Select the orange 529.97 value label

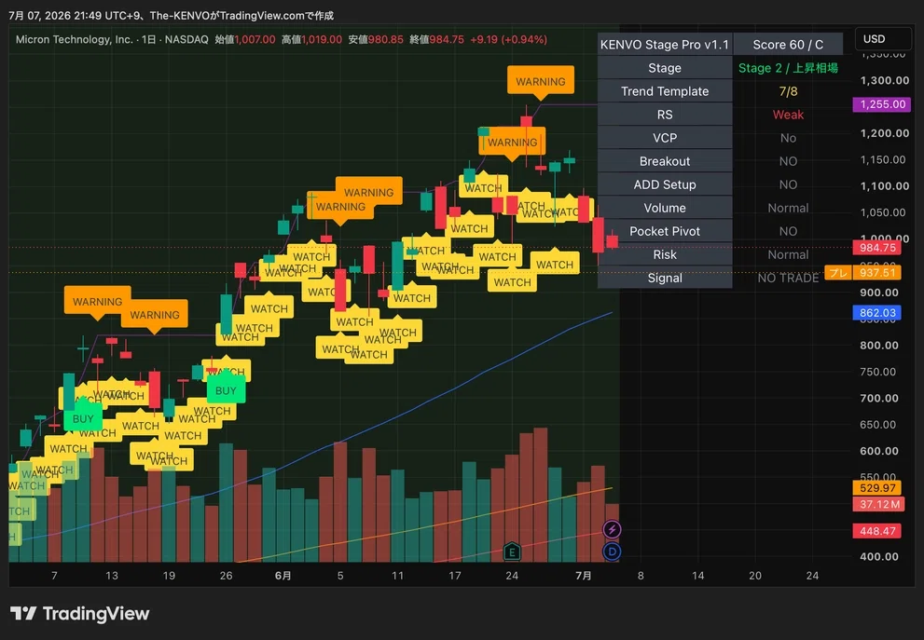click(x=877, y=488)
